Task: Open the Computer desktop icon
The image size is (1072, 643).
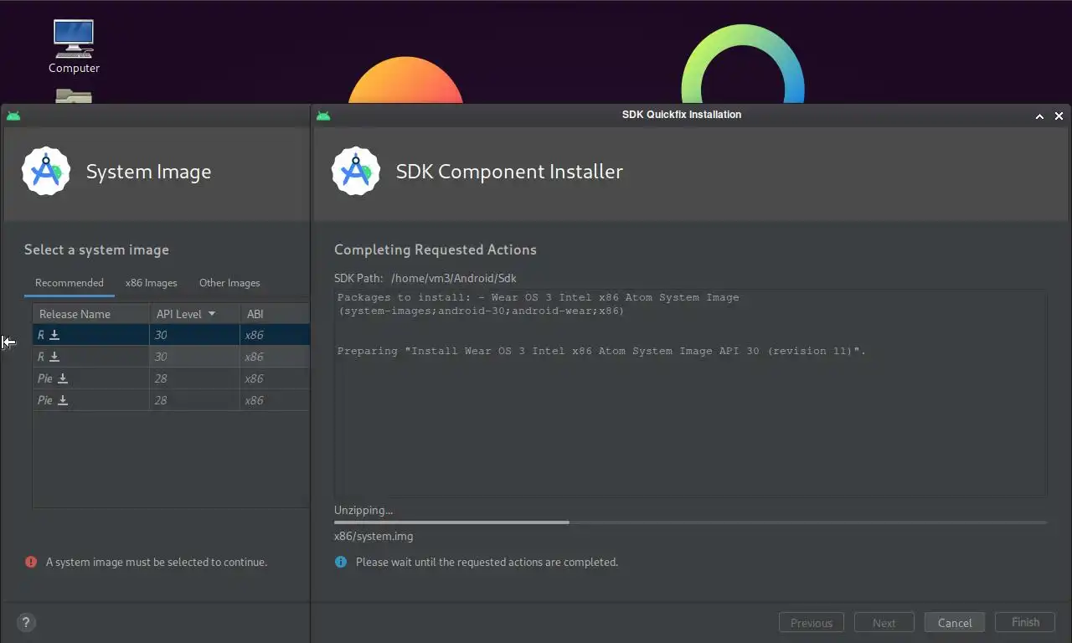Action: coord(74,46)
